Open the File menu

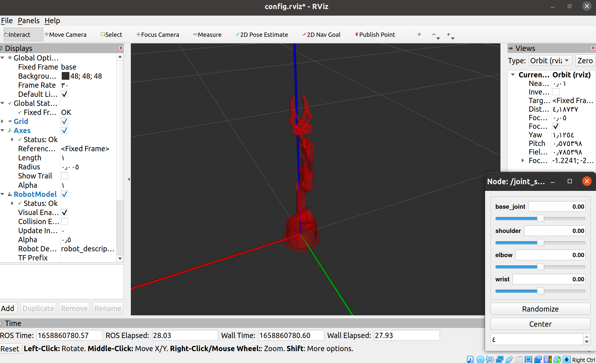[x=7, y=20]
